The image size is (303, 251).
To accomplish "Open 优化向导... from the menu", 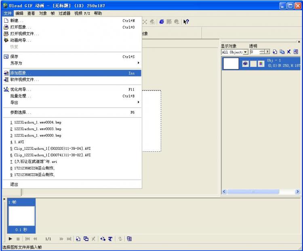I will tap(72, 89).
